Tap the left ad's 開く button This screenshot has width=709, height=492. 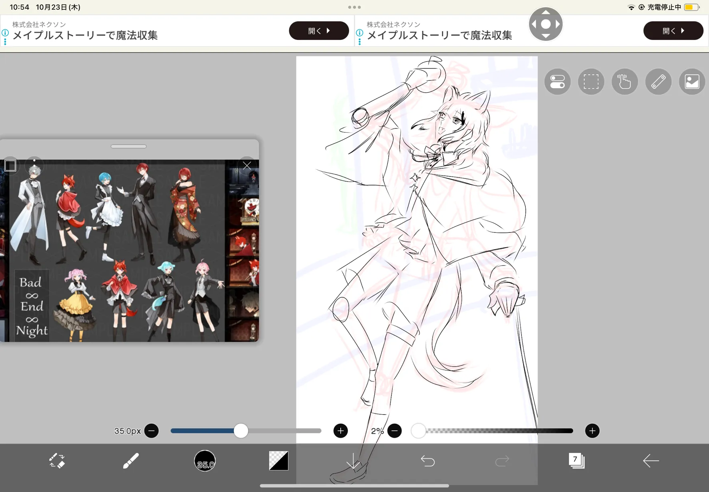point(319,31)
